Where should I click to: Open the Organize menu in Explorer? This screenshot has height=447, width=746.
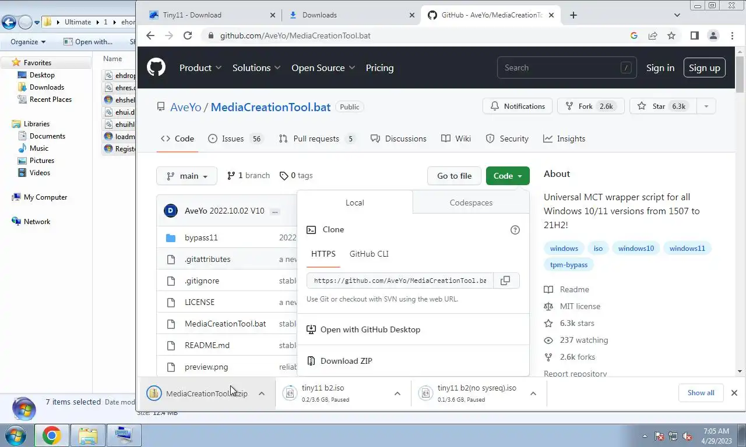28,42
